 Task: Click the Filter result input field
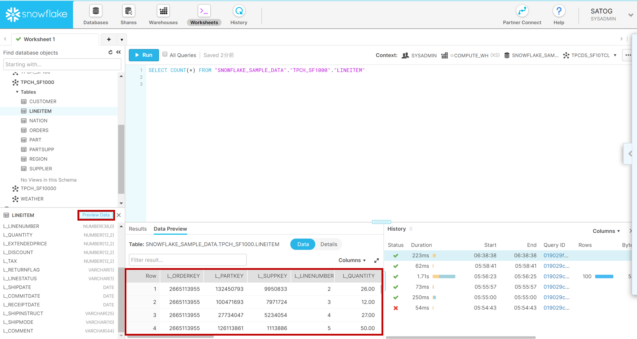tap(188, 260)
